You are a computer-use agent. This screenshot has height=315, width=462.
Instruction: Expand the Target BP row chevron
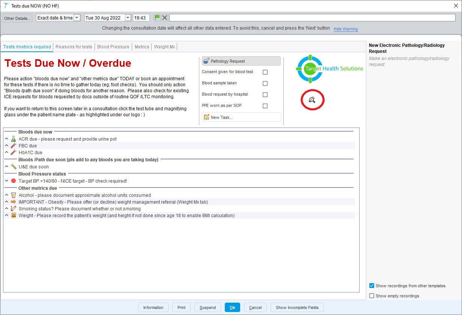(6, 181)
